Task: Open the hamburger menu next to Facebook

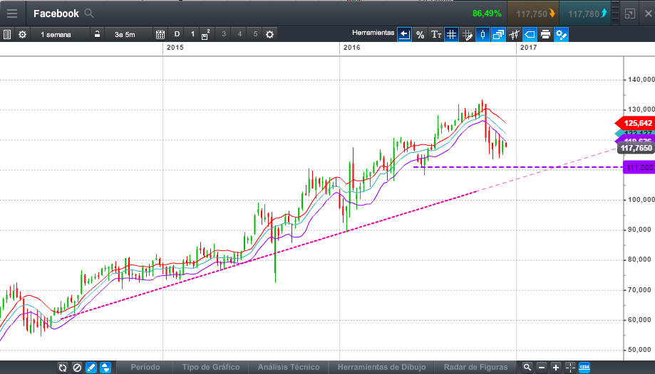Action: (12, 13)
